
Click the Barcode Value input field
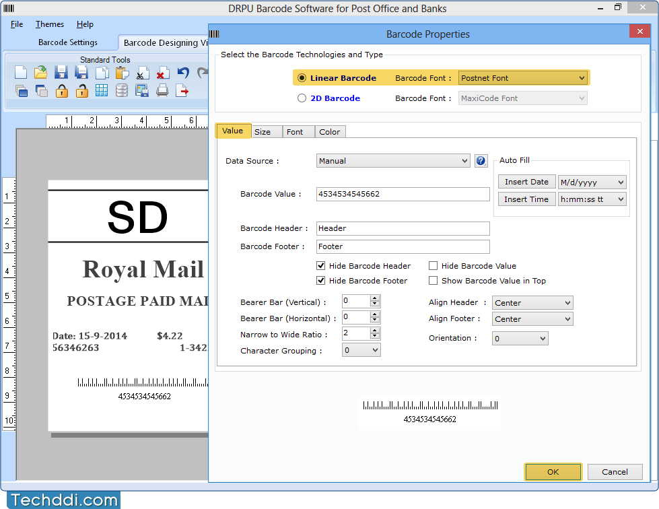[x=403, y=194]
